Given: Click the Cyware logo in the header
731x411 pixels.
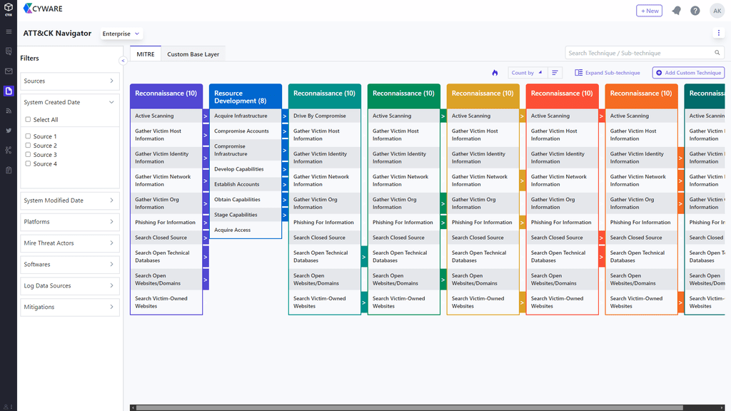Looking at the screenshot, I should [x=43, y=9].
